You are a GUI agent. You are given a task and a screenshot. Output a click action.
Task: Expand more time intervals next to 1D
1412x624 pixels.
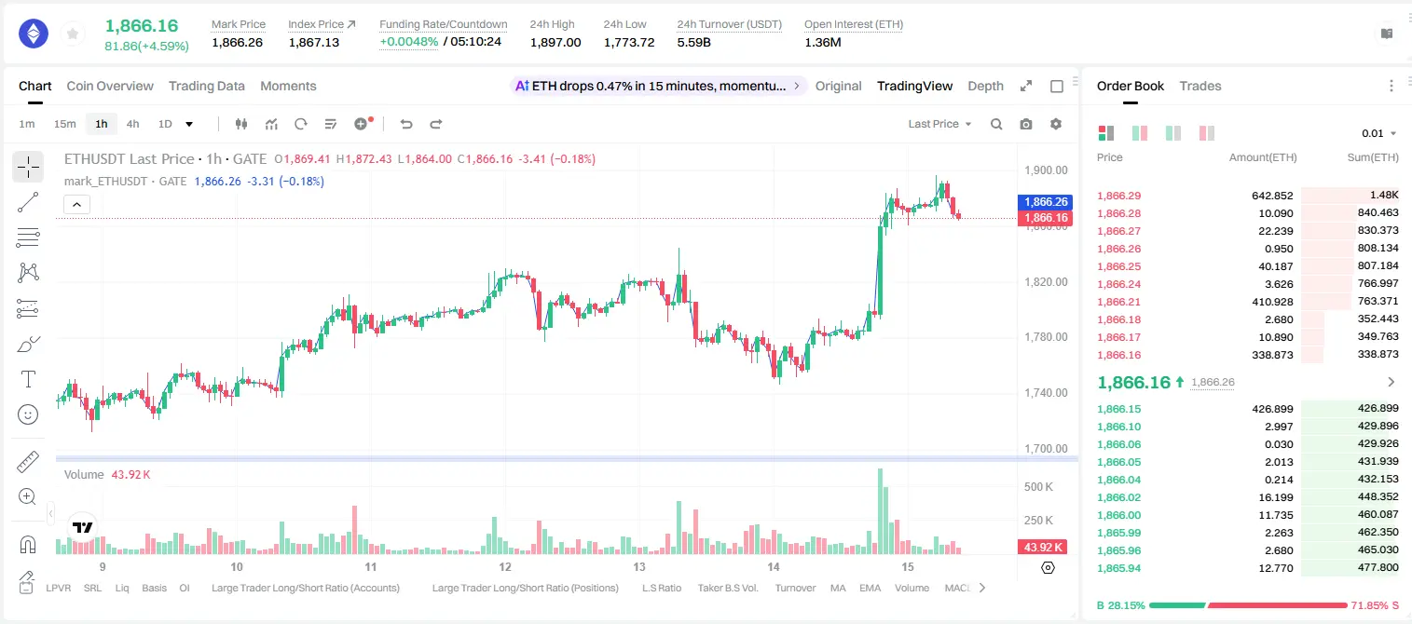[189, 124]
